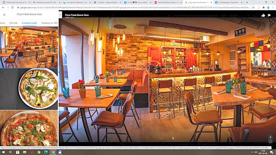Open the white pizza with basil thumbnail
Image resolution: width=276 pixels, height=155 pixels.
point(38,89)
